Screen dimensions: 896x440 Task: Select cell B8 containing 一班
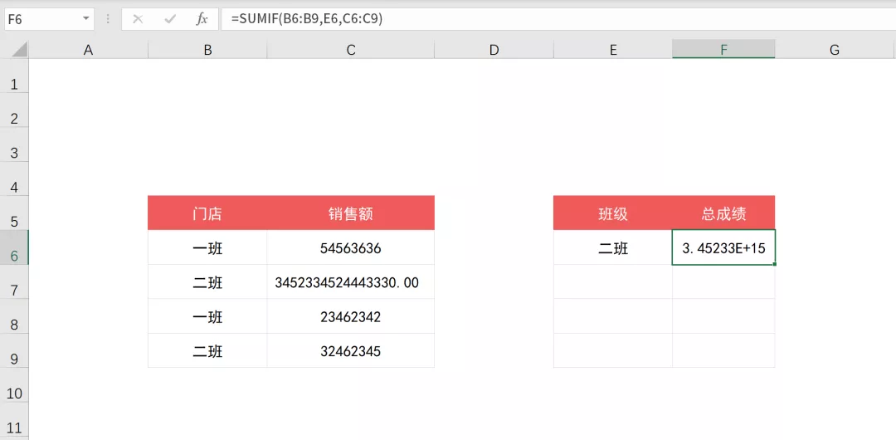pyautogui.click(x=207, y=315)
